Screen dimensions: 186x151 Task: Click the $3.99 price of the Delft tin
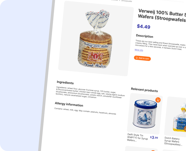coord(154,137)
